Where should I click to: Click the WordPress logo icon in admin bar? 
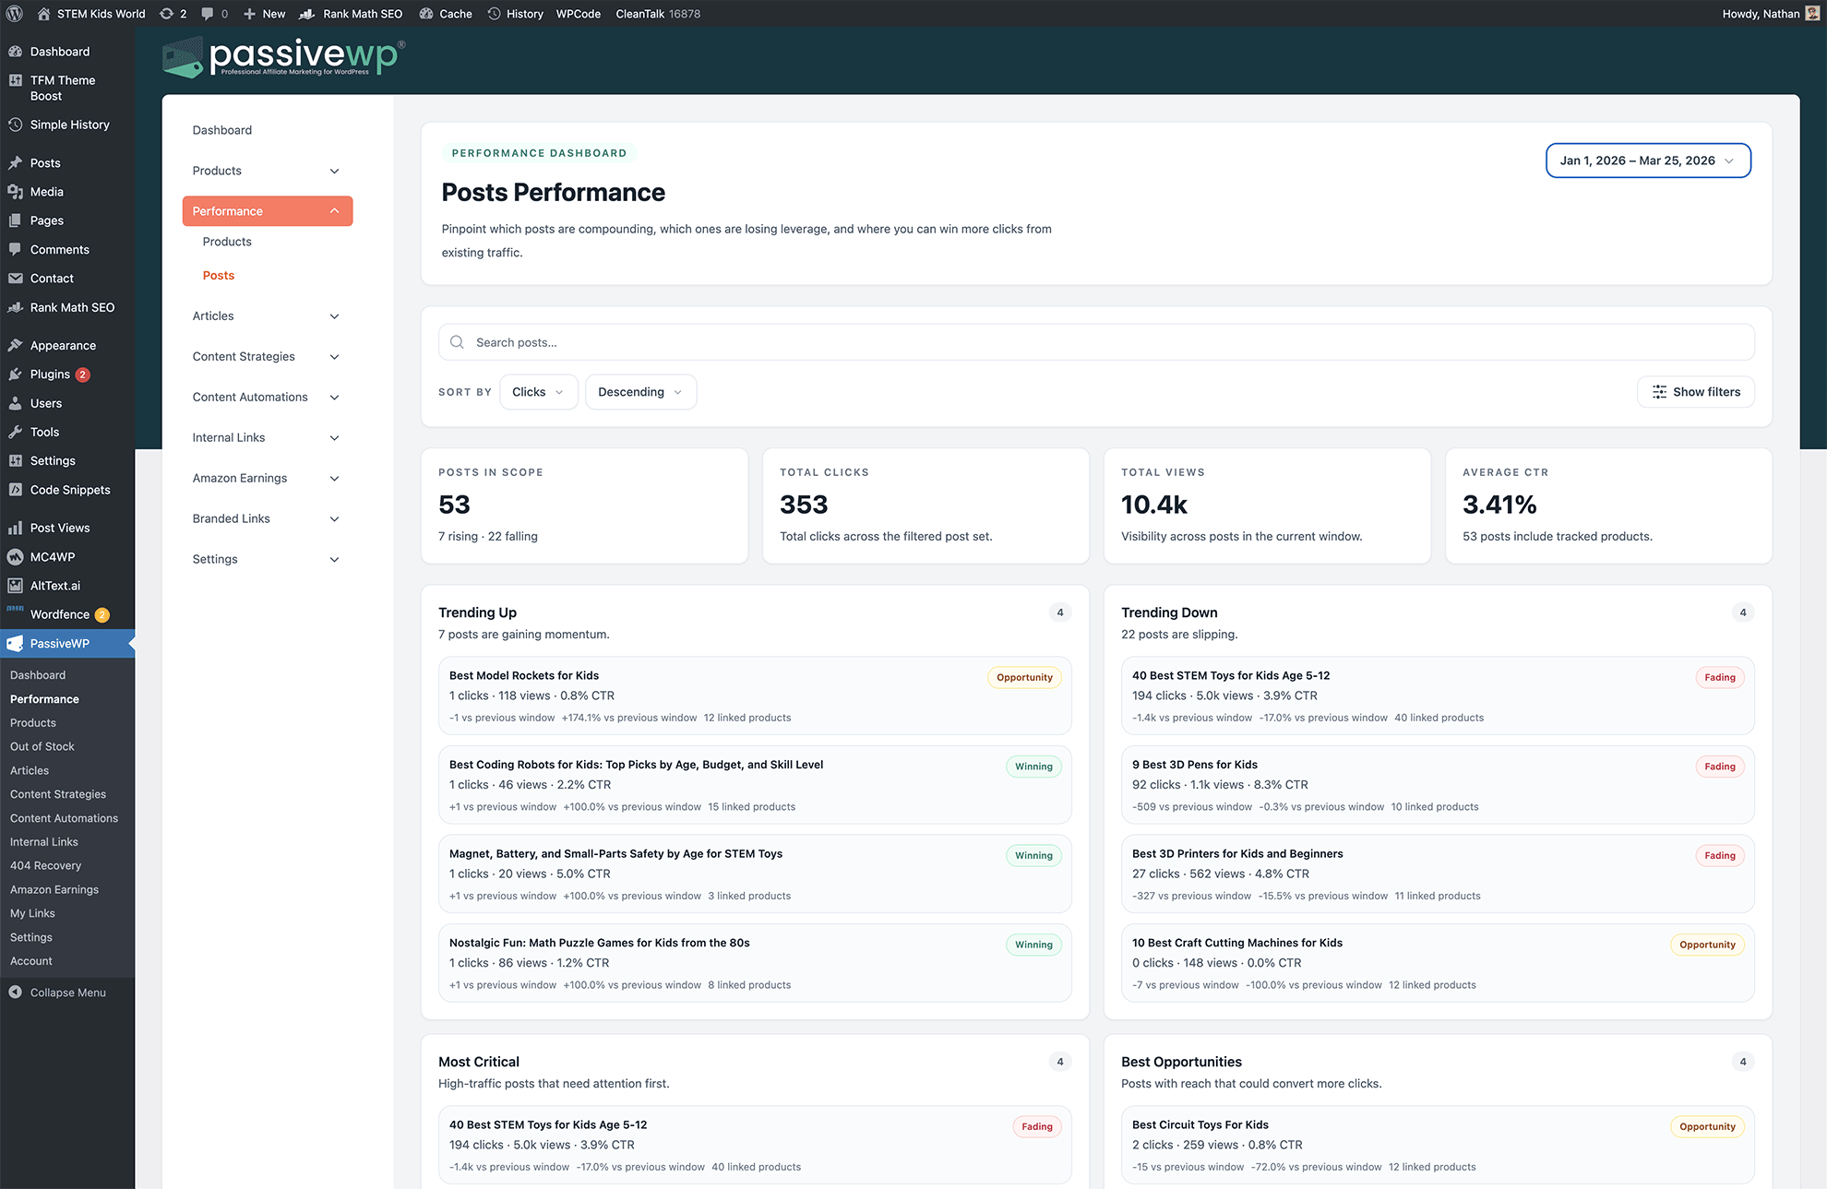[15, 14]
